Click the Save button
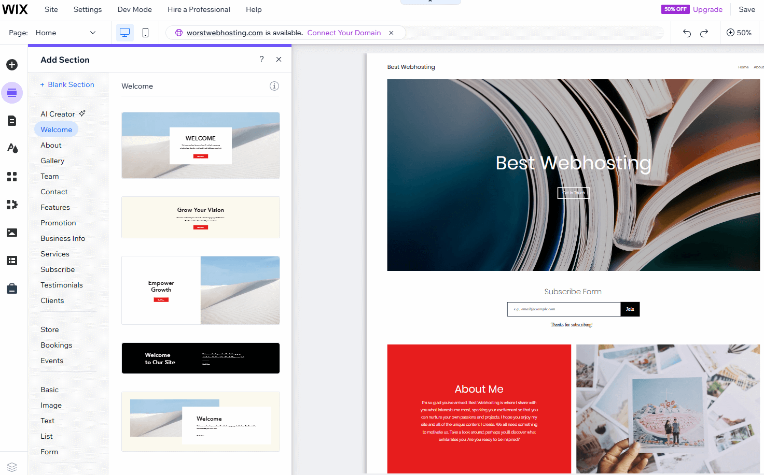 click(x=747, y=9)
